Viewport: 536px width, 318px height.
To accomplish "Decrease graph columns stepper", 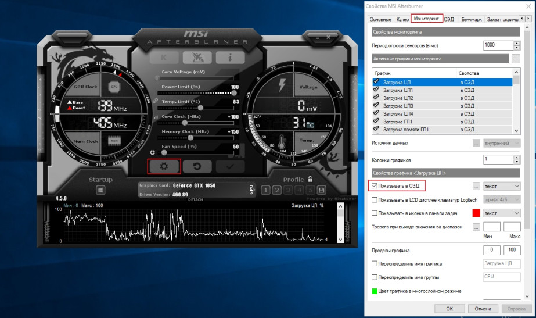I will coord(517,162).
